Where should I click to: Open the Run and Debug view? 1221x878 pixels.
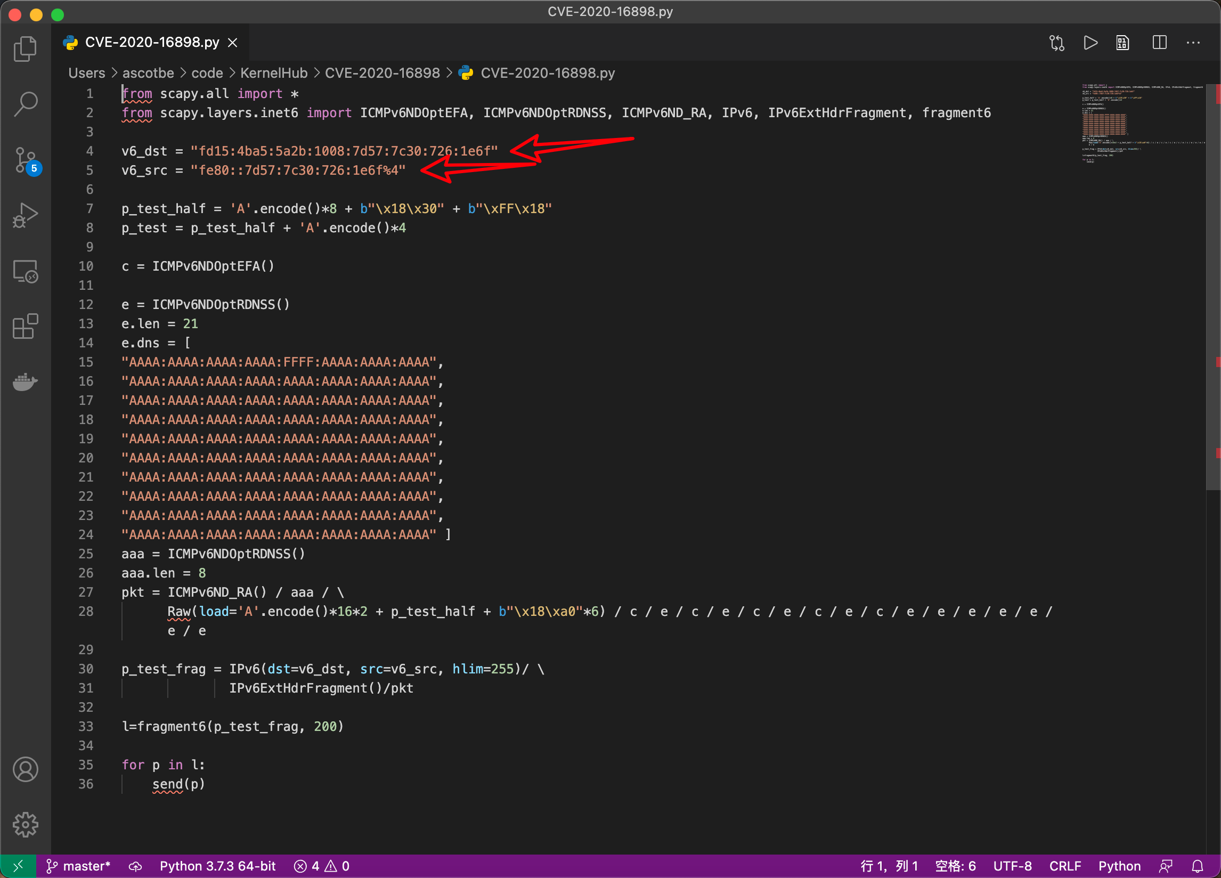click(25, 215)
